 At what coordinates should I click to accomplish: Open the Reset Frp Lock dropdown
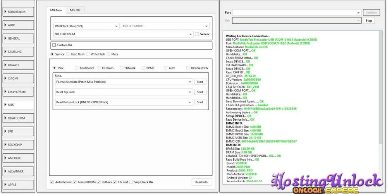(124, 92)
